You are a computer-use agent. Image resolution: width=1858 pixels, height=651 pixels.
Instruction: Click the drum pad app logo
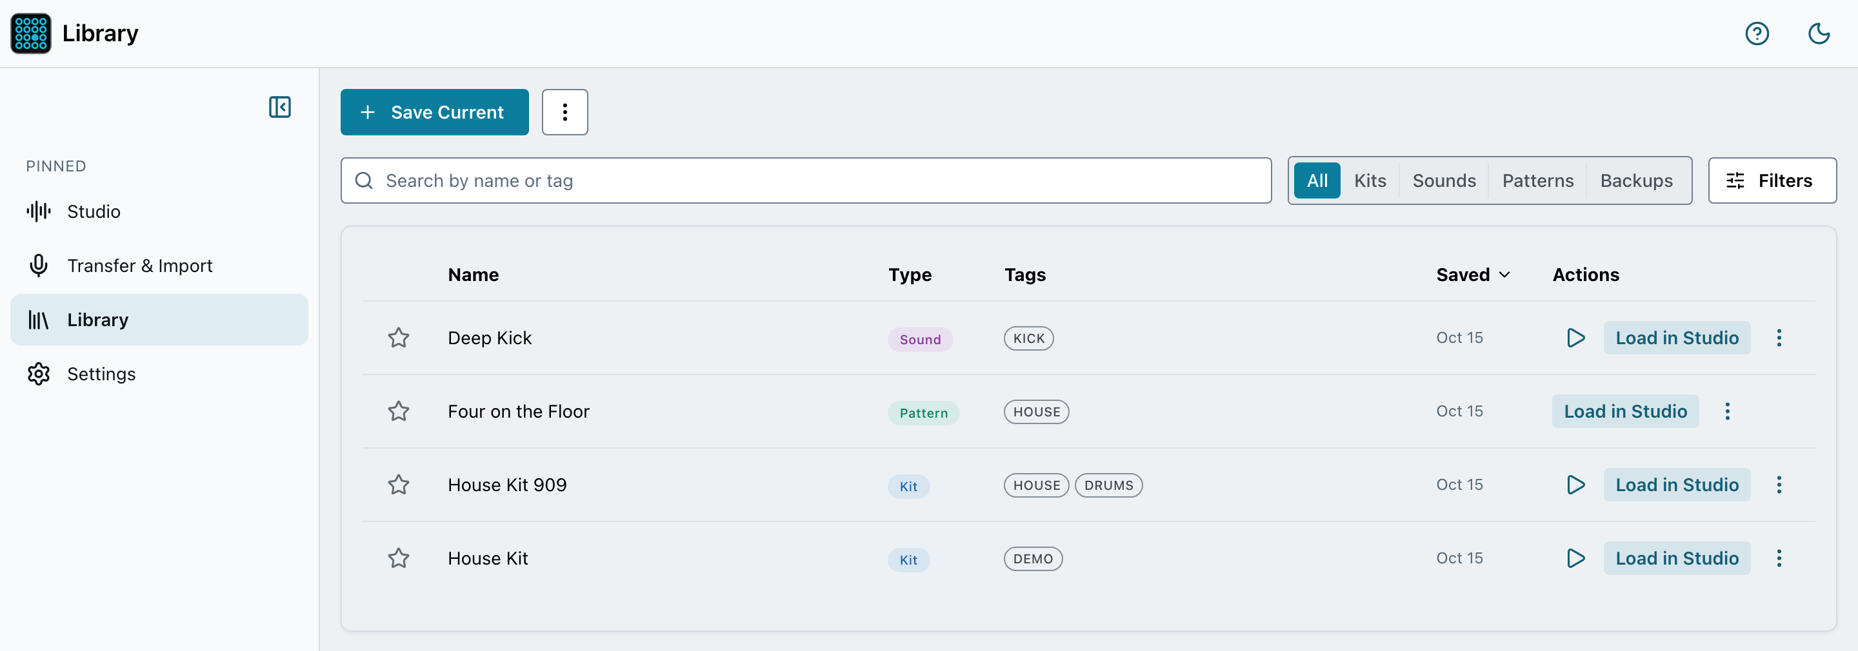[31, 33]
